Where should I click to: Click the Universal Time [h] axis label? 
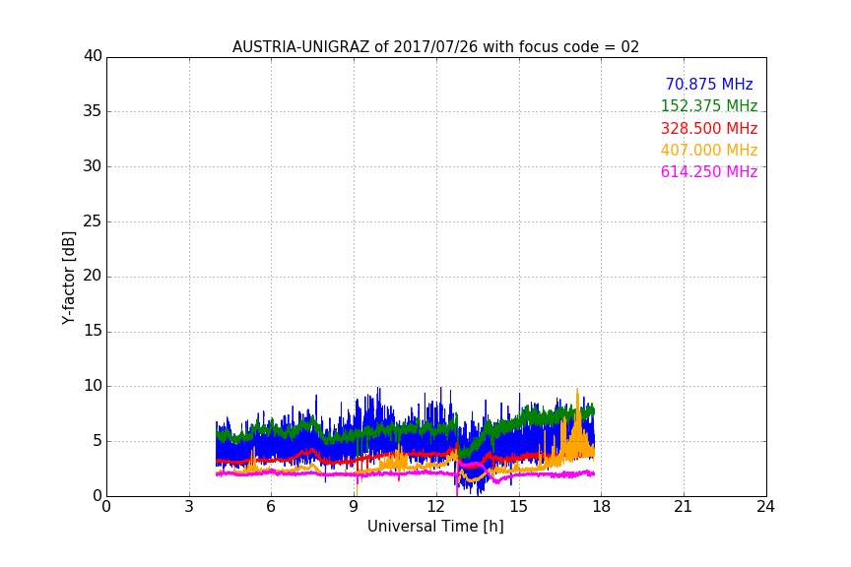435,527
